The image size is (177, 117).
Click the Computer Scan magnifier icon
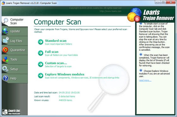(5, 21)
